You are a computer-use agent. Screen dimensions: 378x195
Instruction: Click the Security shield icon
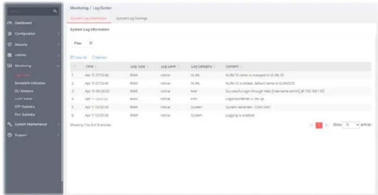(x=10, y=45)
